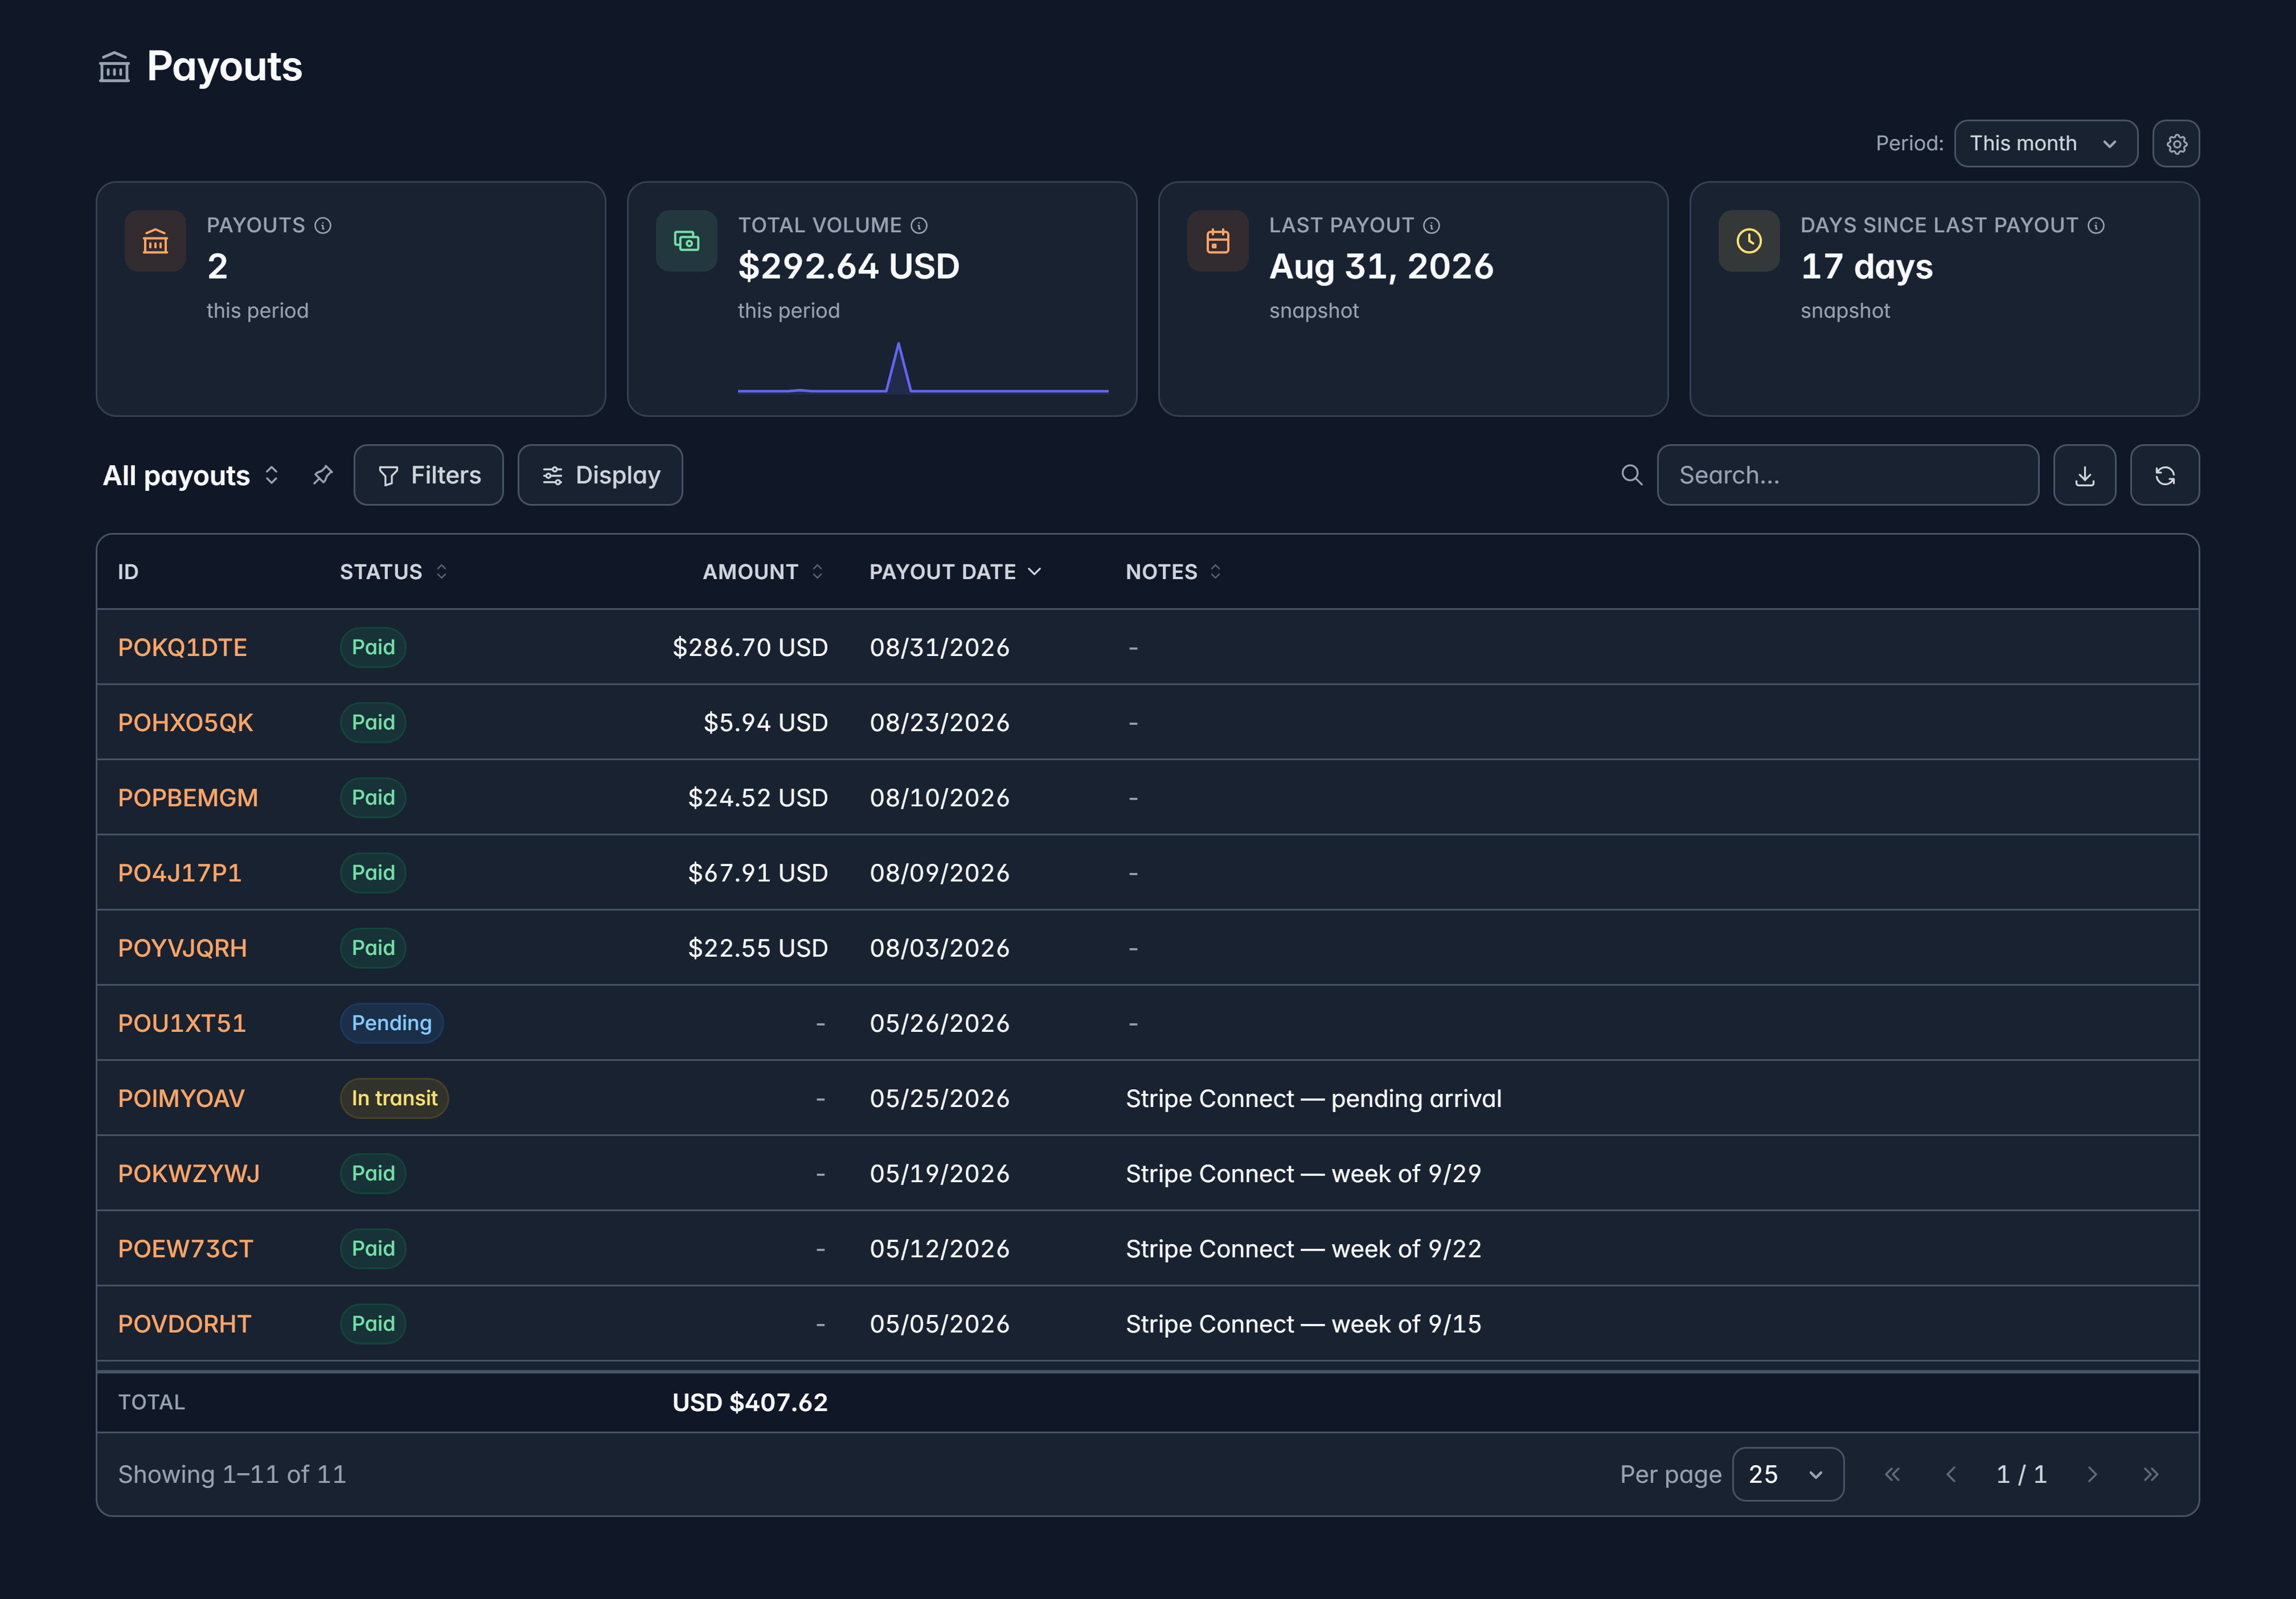Sort by the AMOUNT column
This screenshot has height=1599, width=2296.
point(763,572)
